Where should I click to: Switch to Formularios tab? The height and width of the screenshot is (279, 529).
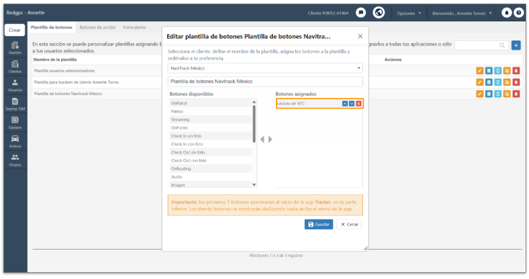(x=135, y=28)
